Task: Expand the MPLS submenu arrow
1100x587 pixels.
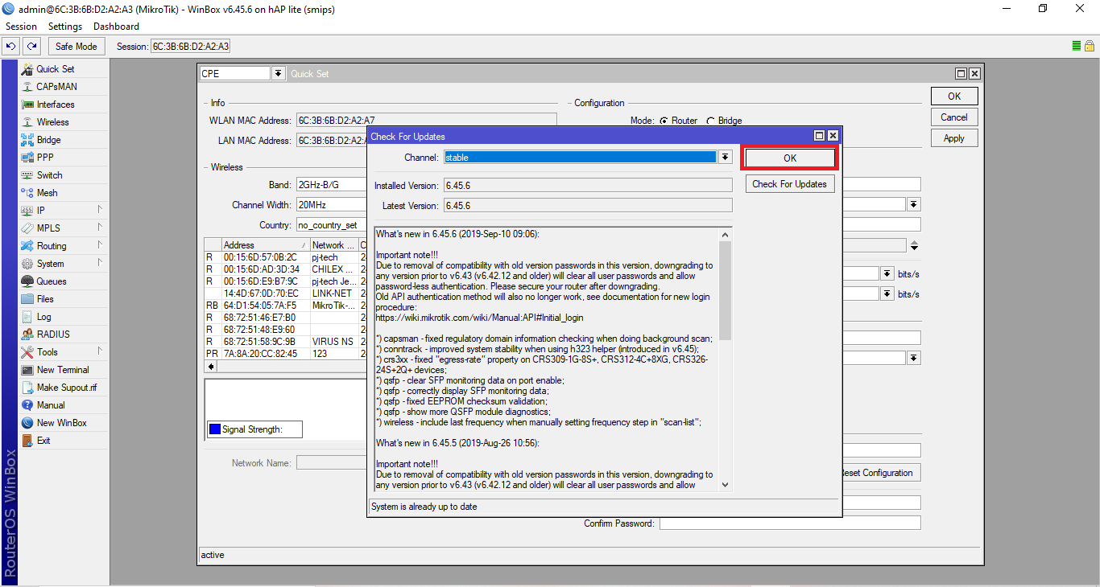Action: click(100, 228)
